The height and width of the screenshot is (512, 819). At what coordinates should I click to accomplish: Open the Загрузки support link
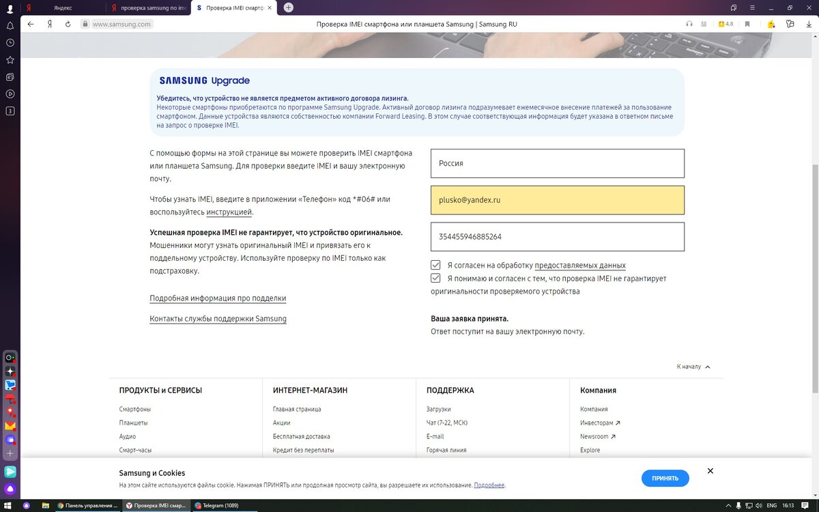438,409
